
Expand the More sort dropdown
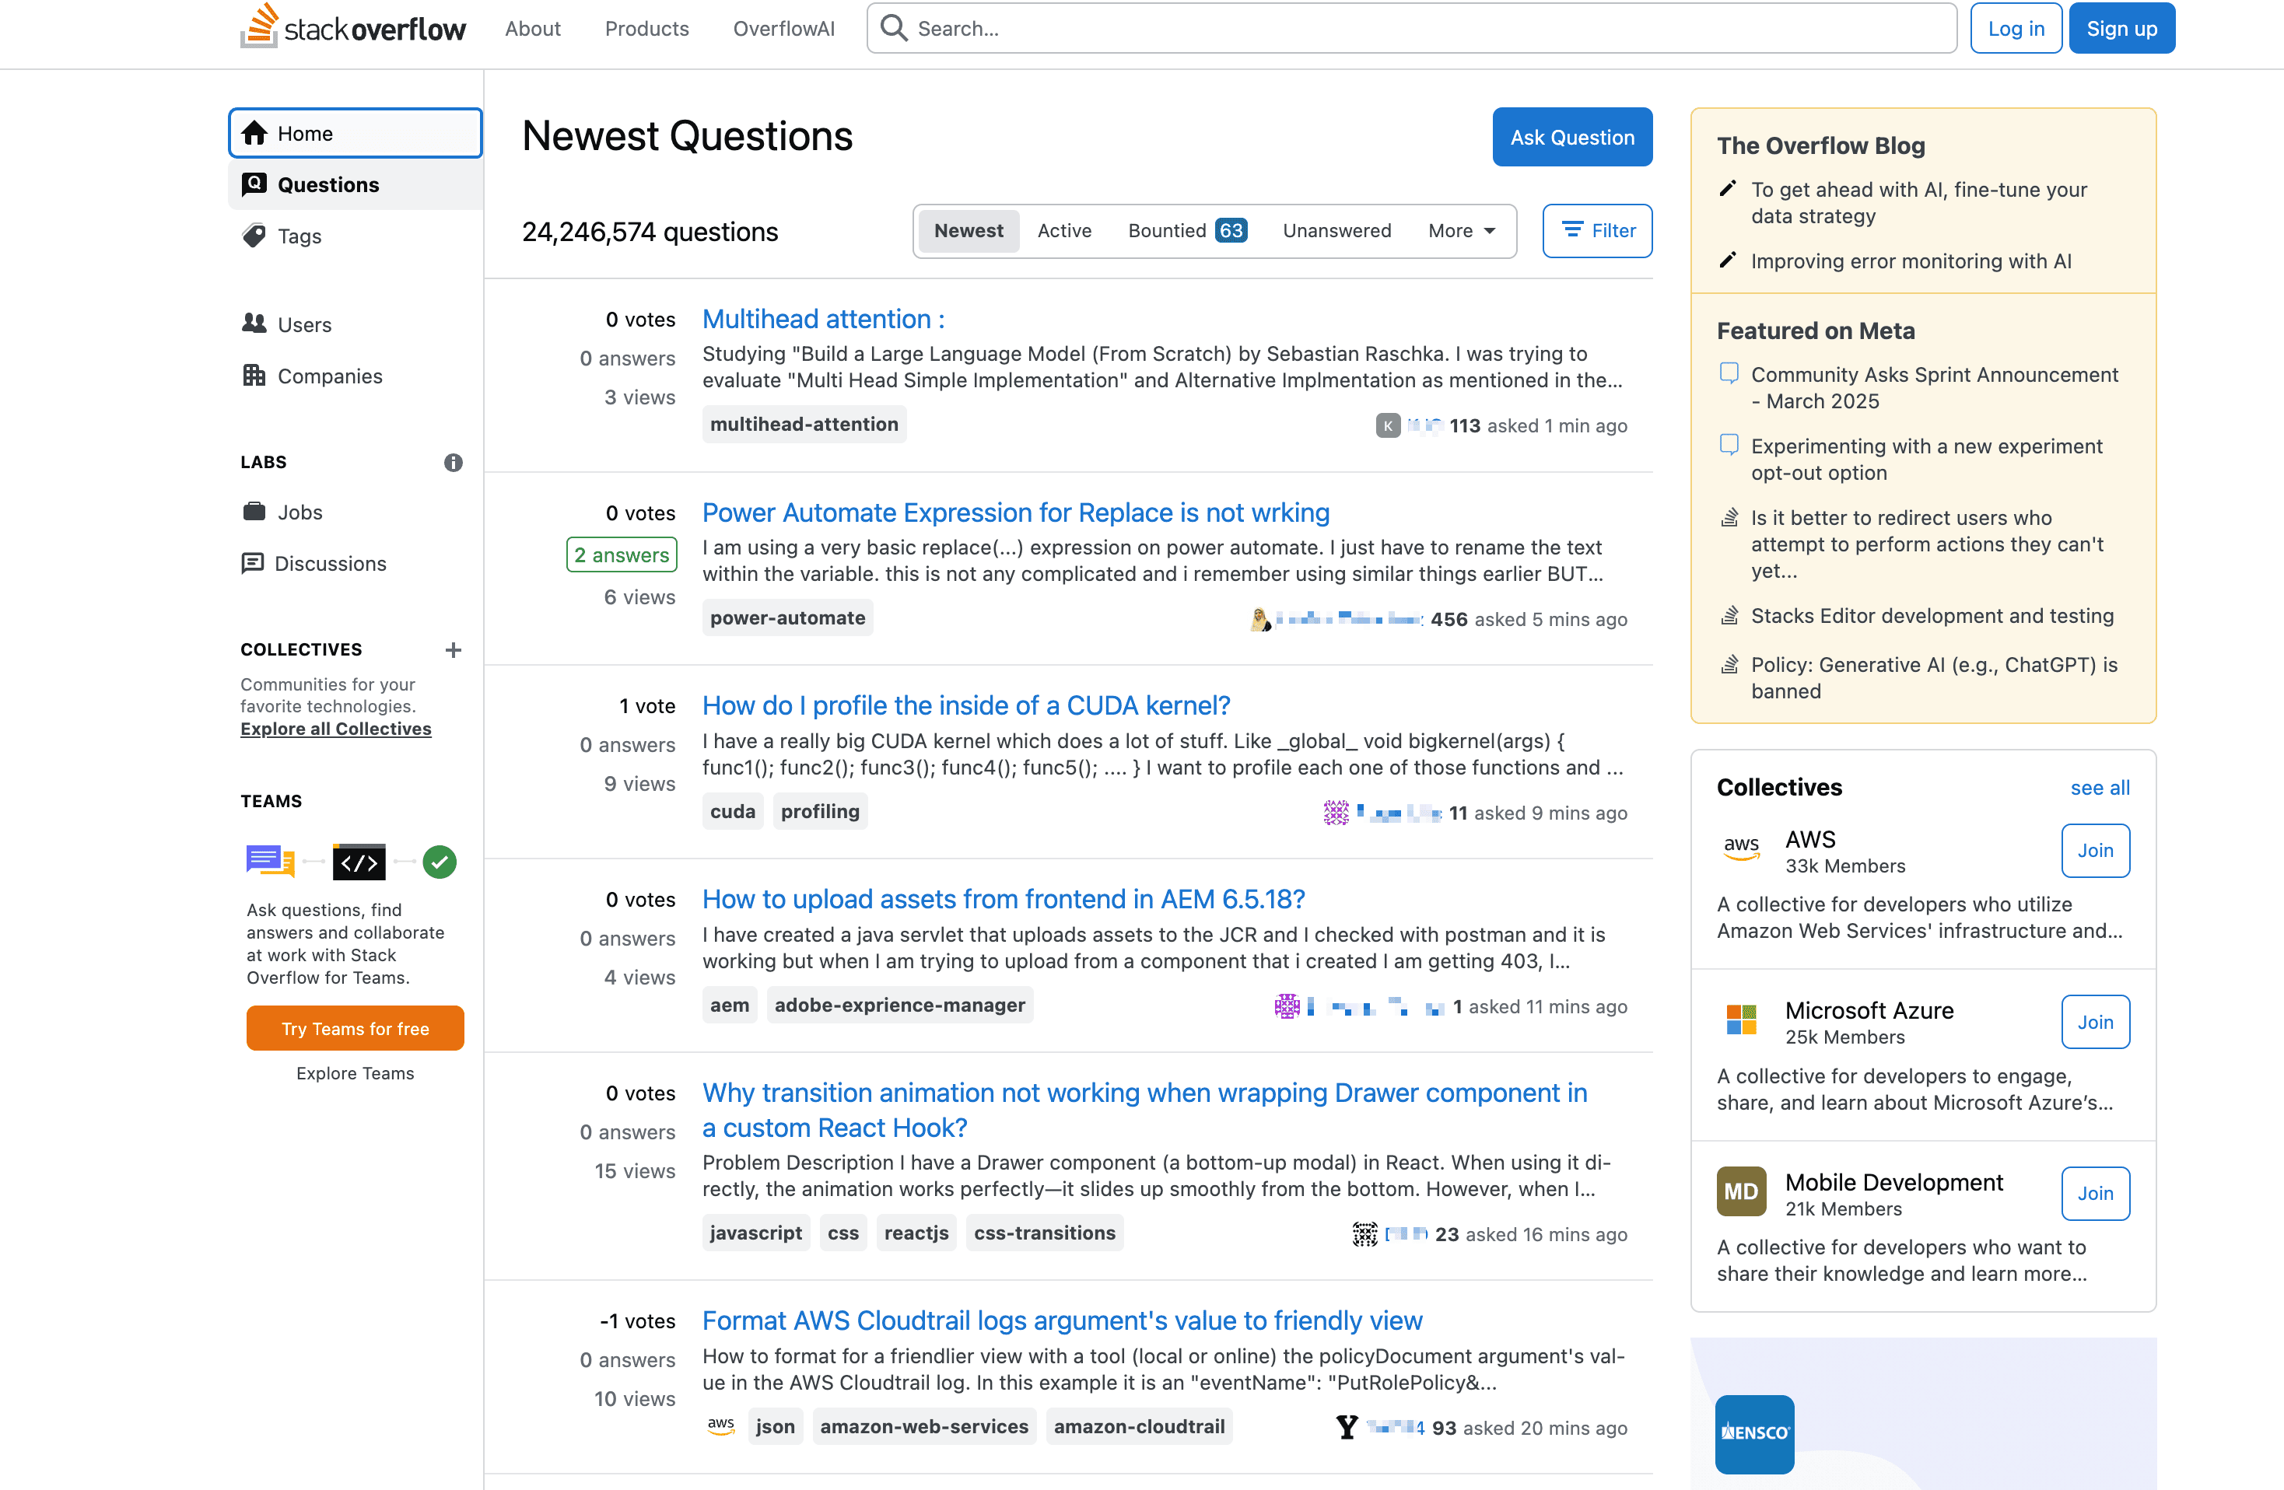(1461, 230)
